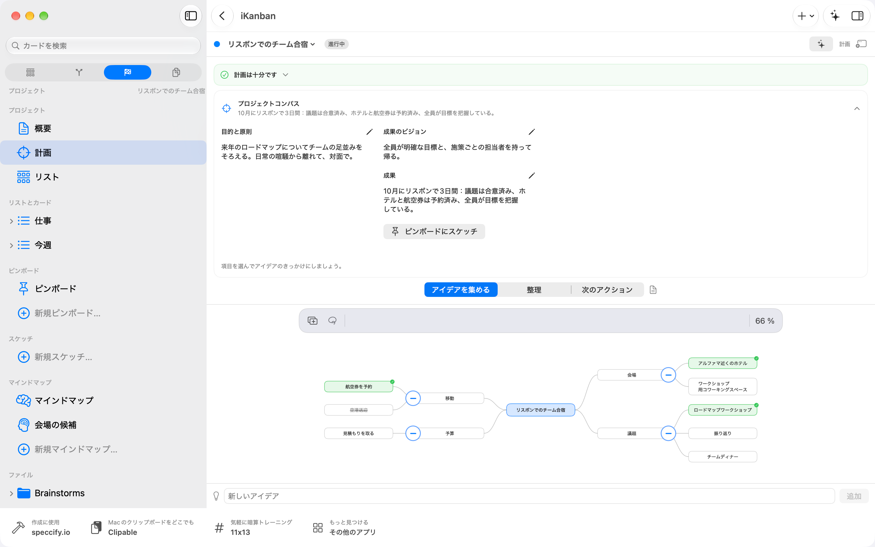Focus the カードを検索 search field

(103, 46)
